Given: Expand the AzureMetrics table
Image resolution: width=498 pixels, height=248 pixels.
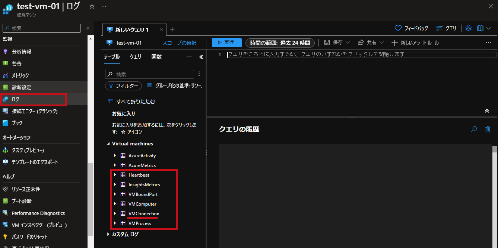Looking at the screenshot, I should click(115, 165).
